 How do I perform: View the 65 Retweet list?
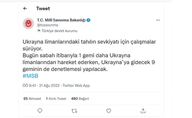(x=32, y=98)
